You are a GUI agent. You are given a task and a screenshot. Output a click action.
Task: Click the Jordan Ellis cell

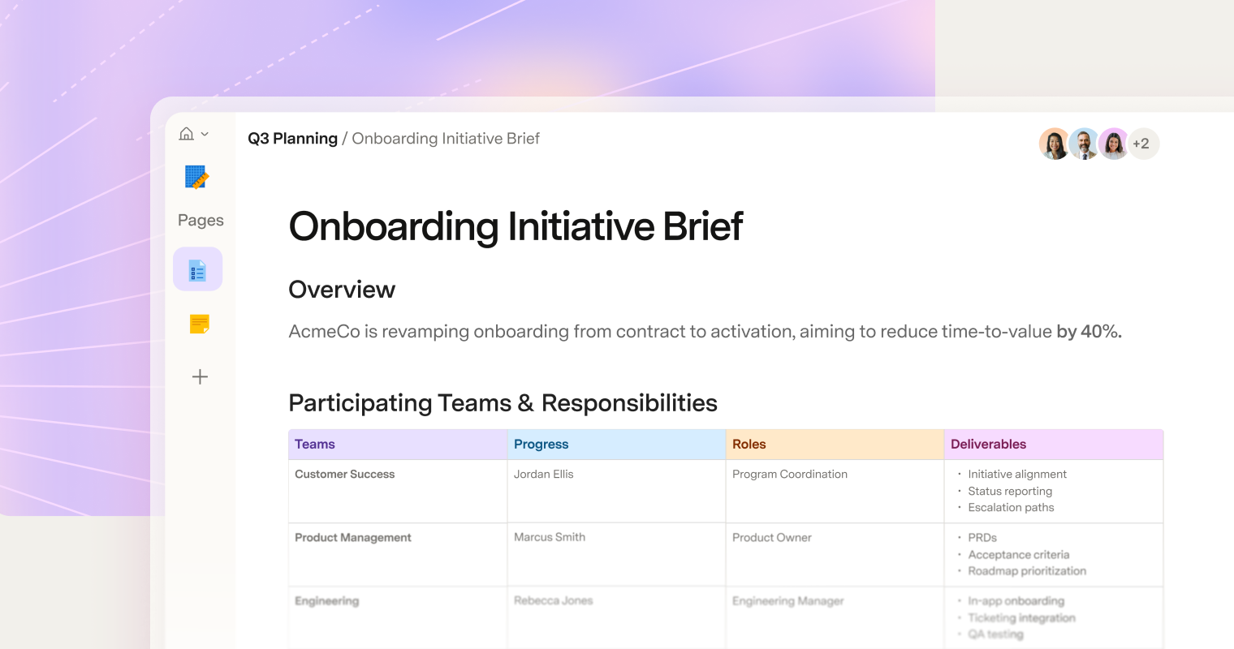tap(616, 491)
